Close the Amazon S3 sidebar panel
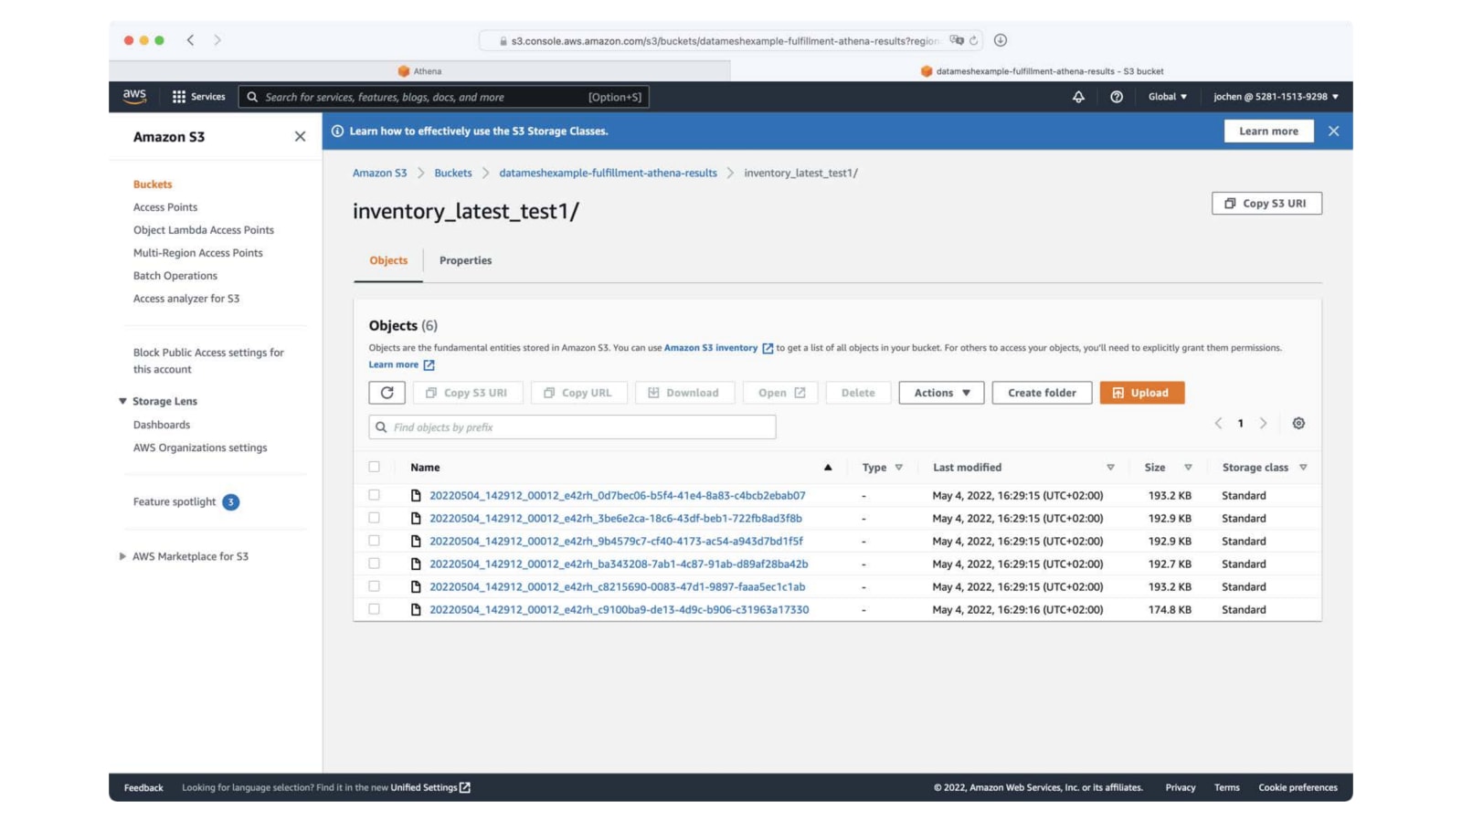Screen dimensions: 1462x822 click(x=300, y=136)
